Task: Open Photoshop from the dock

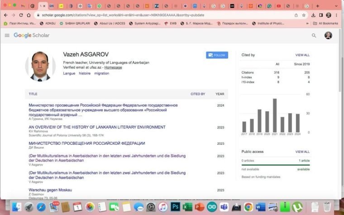Action: click(175, 207)
